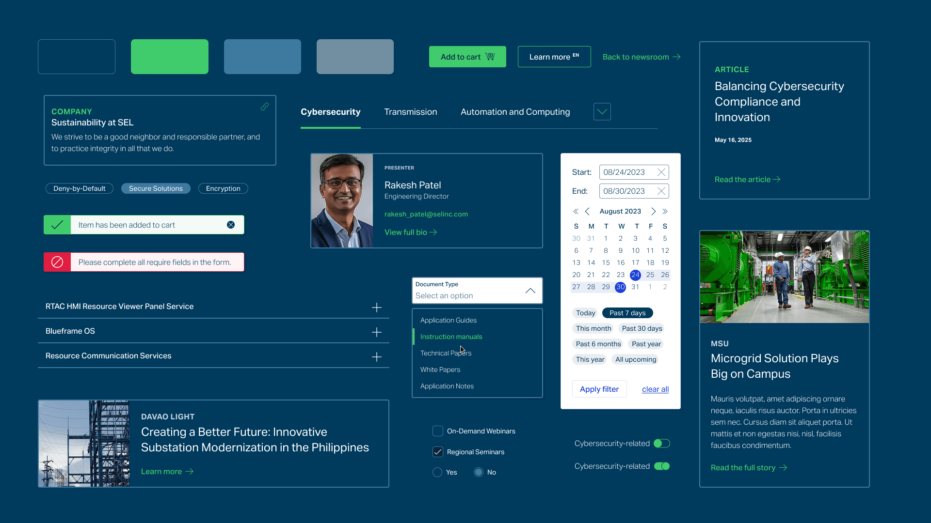Expand the Blueframe OS row using its plus icon

(377, 332)
